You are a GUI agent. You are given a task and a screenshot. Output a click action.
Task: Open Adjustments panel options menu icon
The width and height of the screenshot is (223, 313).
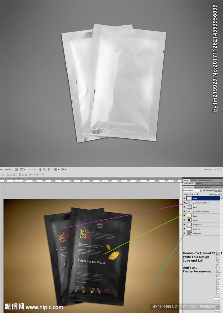221,183
